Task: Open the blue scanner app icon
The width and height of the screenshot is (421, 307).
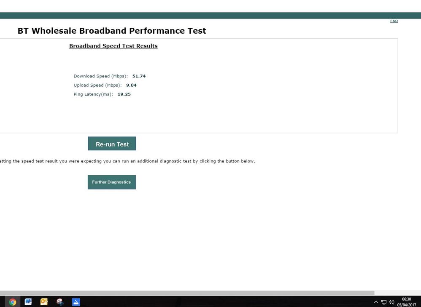Action: click(x=76, y=302)
